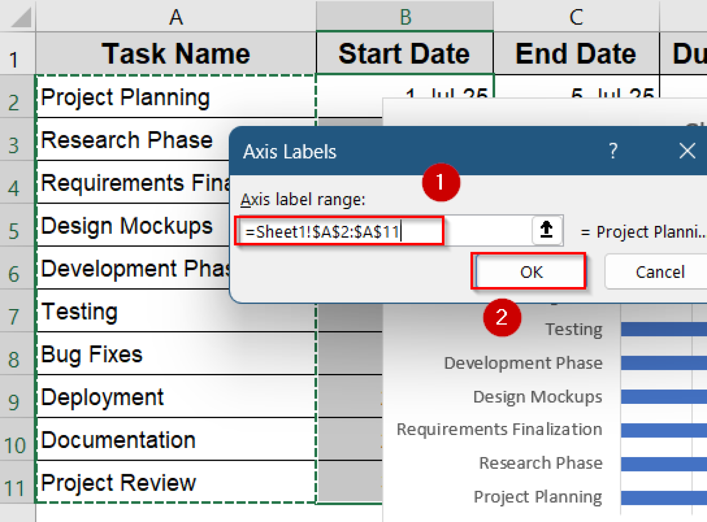Click column header B
Screen dimensions: 707x522
(404, 16)
